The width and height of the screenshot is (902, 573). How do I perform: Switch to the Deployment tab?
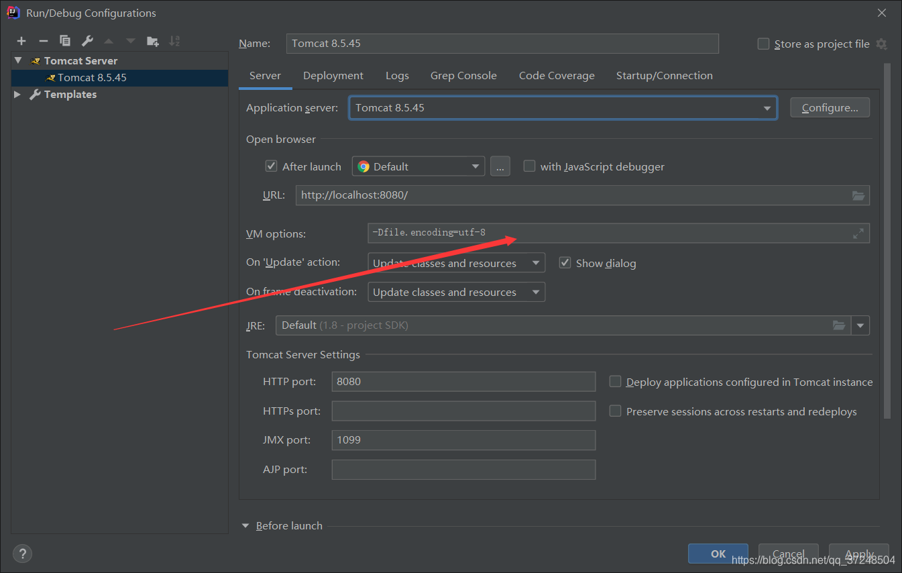[333, 75]
